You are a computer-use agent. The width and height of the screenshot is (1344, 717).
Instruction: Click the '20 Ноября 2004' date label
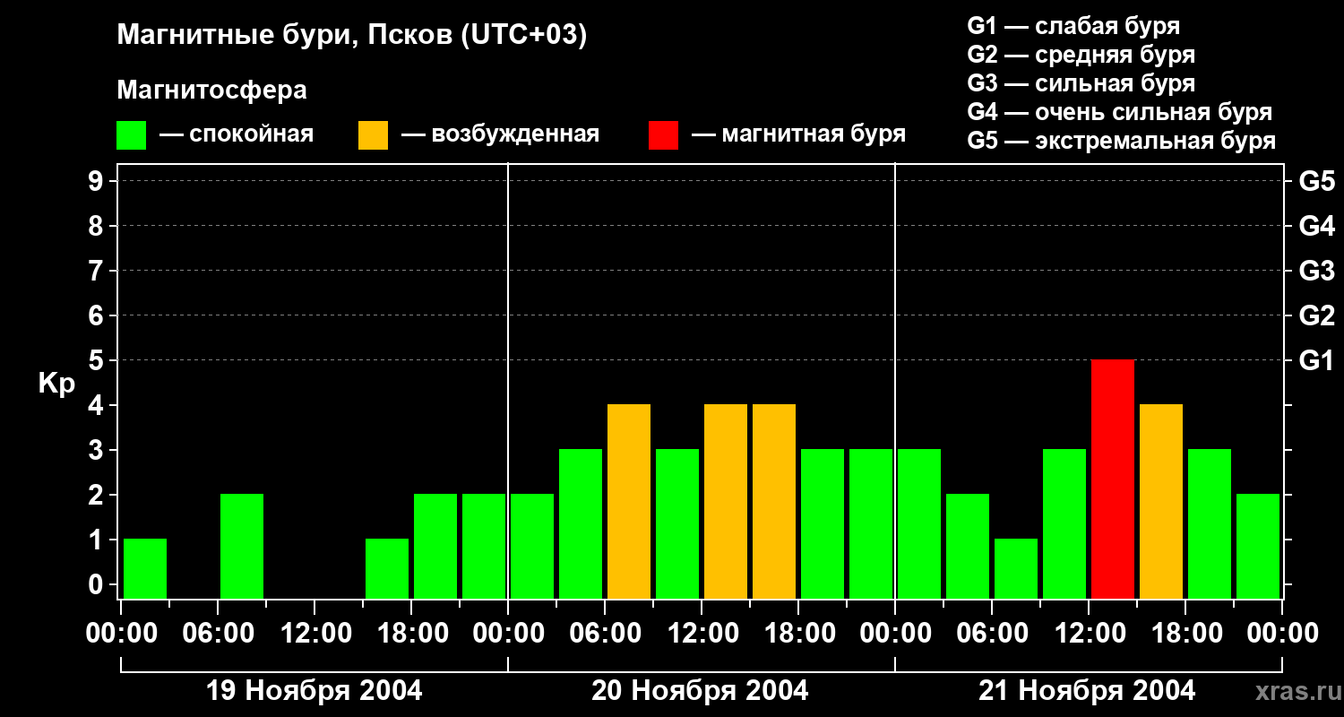coord(700,691)
